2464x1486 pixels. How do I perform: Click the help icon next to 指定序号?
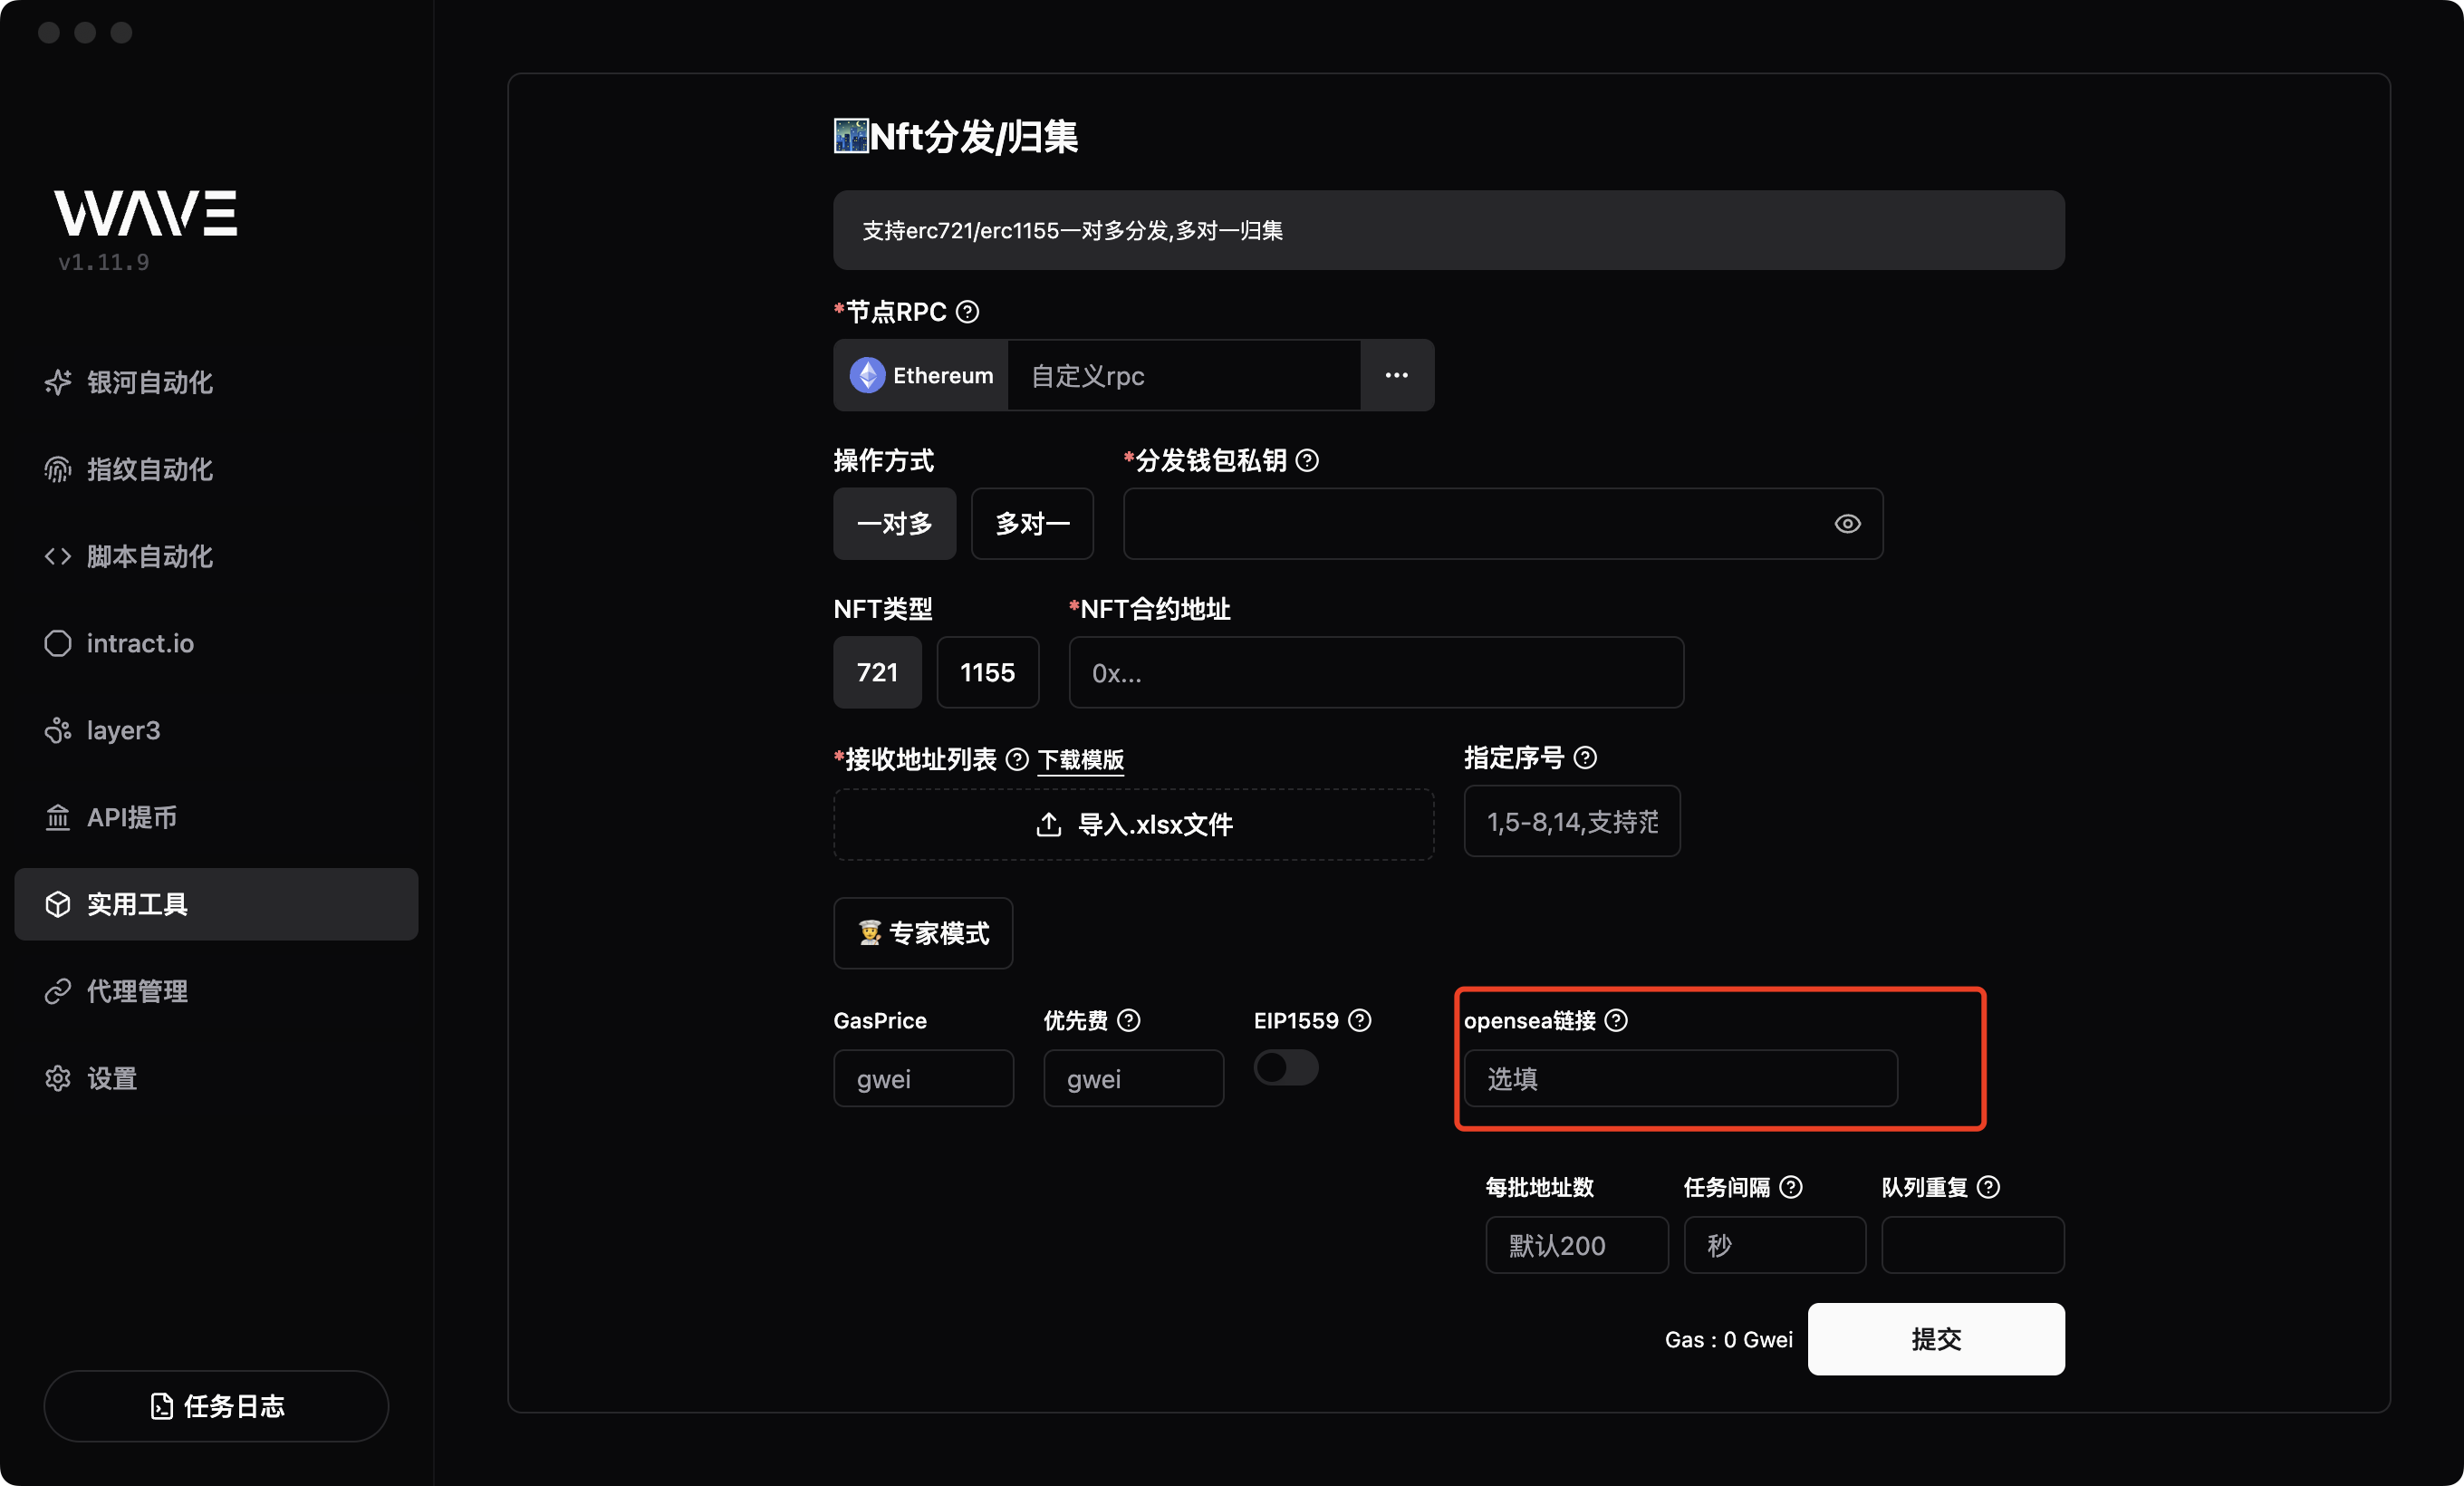(1585, 758)
